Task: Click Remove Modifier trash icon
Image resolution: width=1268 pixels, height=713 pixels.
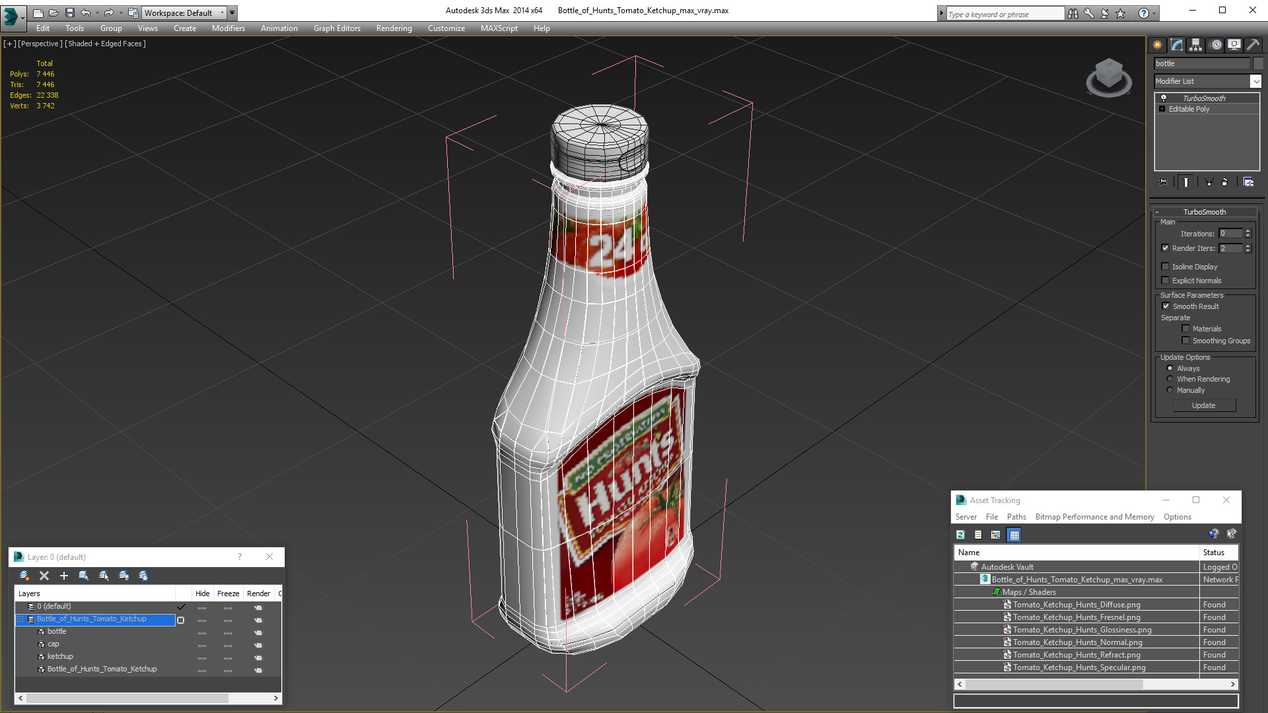Action: tap(1225, 182)
